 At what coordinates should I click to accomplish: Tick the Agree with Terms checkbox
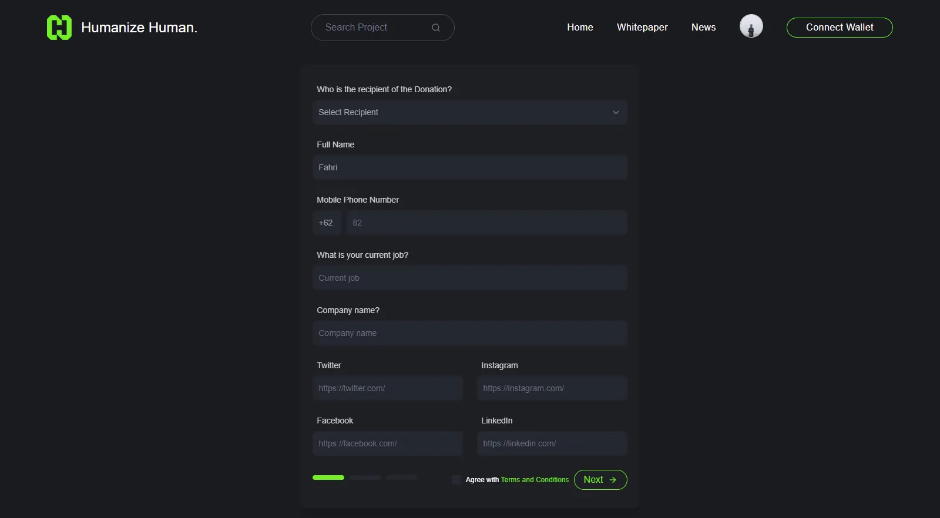click(456, 480)
